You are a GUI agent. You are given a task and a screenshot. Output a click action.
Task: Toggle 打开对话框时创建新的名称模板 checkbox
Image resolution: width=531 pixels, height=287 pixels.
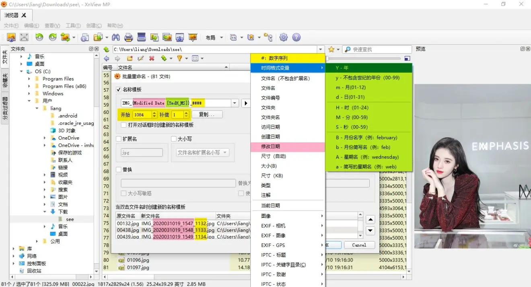click(x=123, y=125)
